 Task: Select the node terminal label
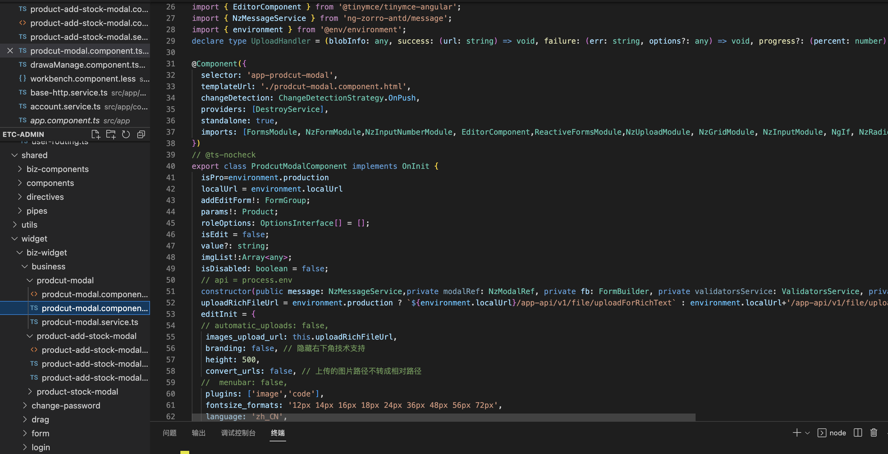point(837,433)
